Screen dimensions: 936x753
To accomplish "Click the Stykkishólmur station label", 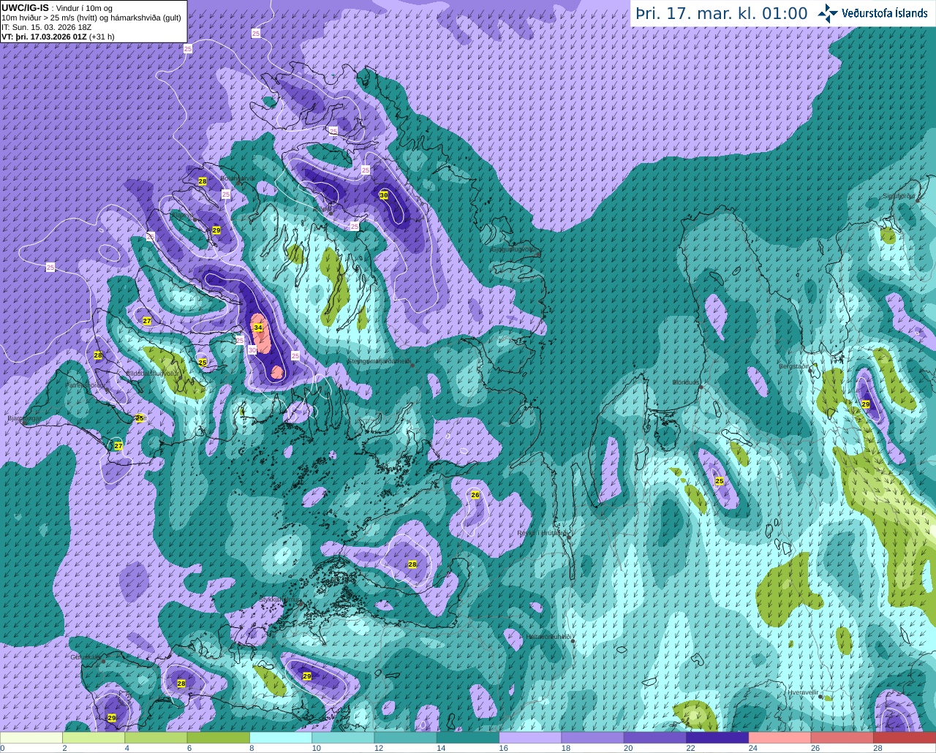I will tap(279, 599).
